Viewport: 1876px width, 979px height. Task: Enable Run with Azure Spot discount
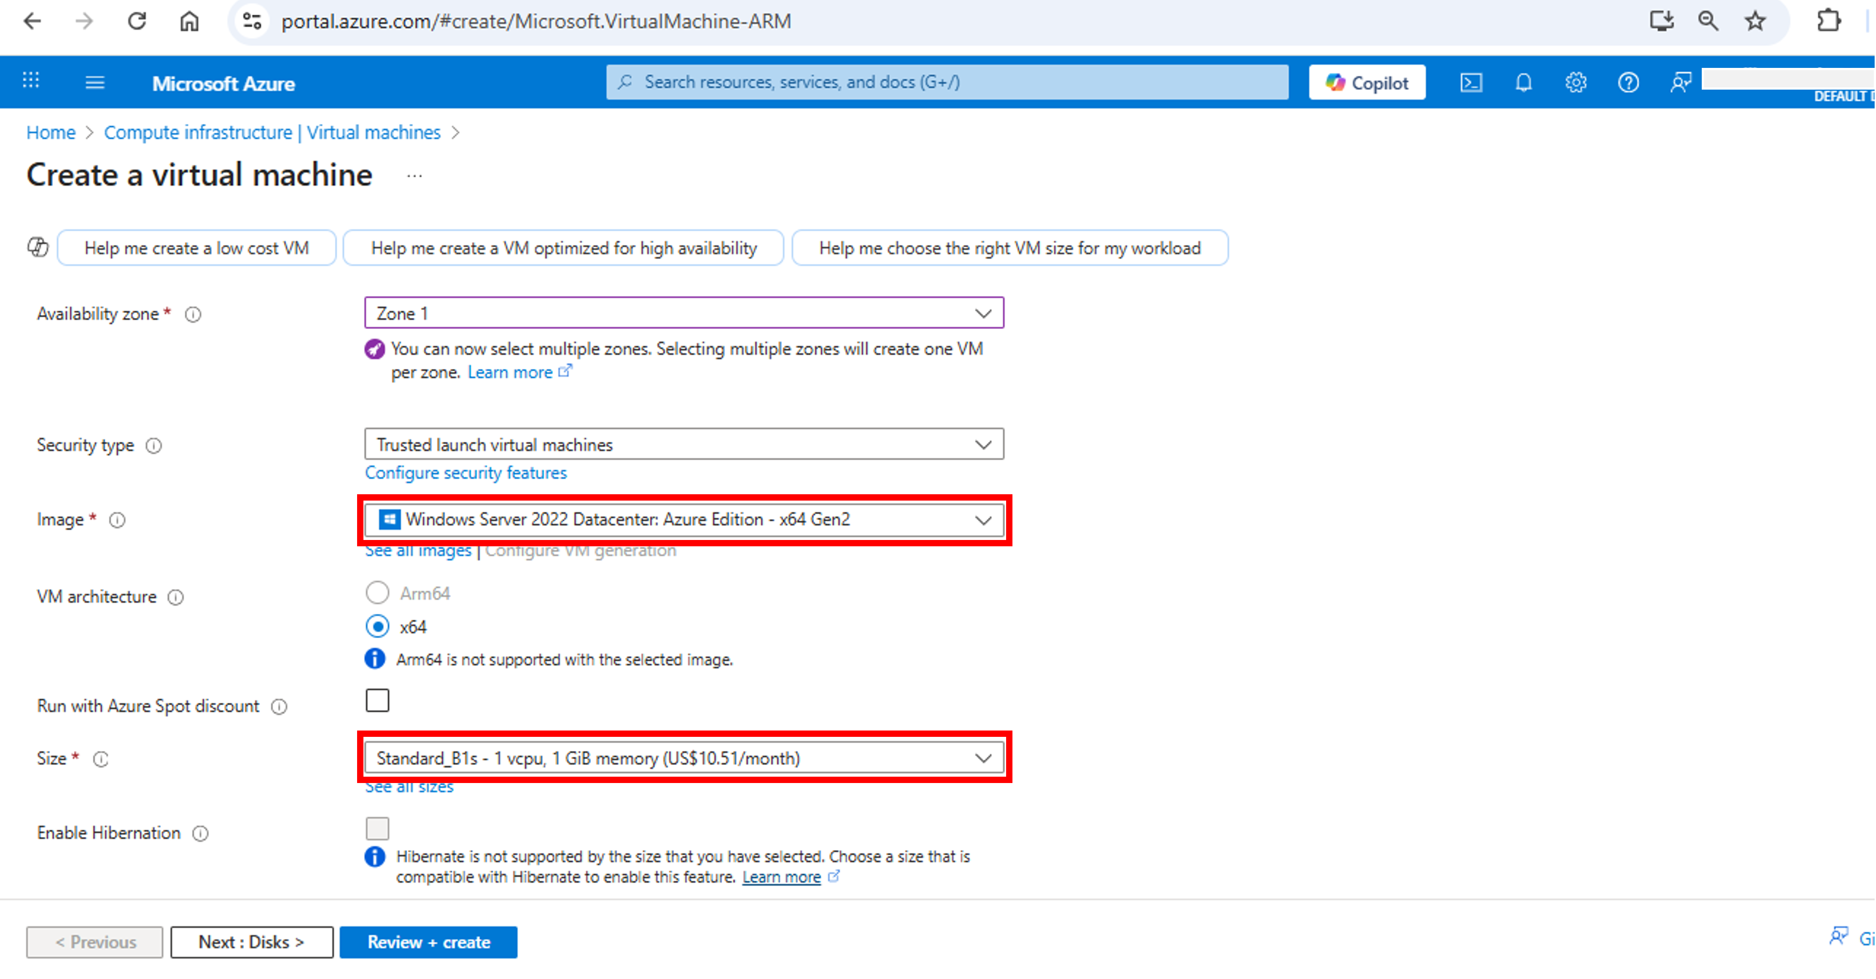click(x=377, y=700)
